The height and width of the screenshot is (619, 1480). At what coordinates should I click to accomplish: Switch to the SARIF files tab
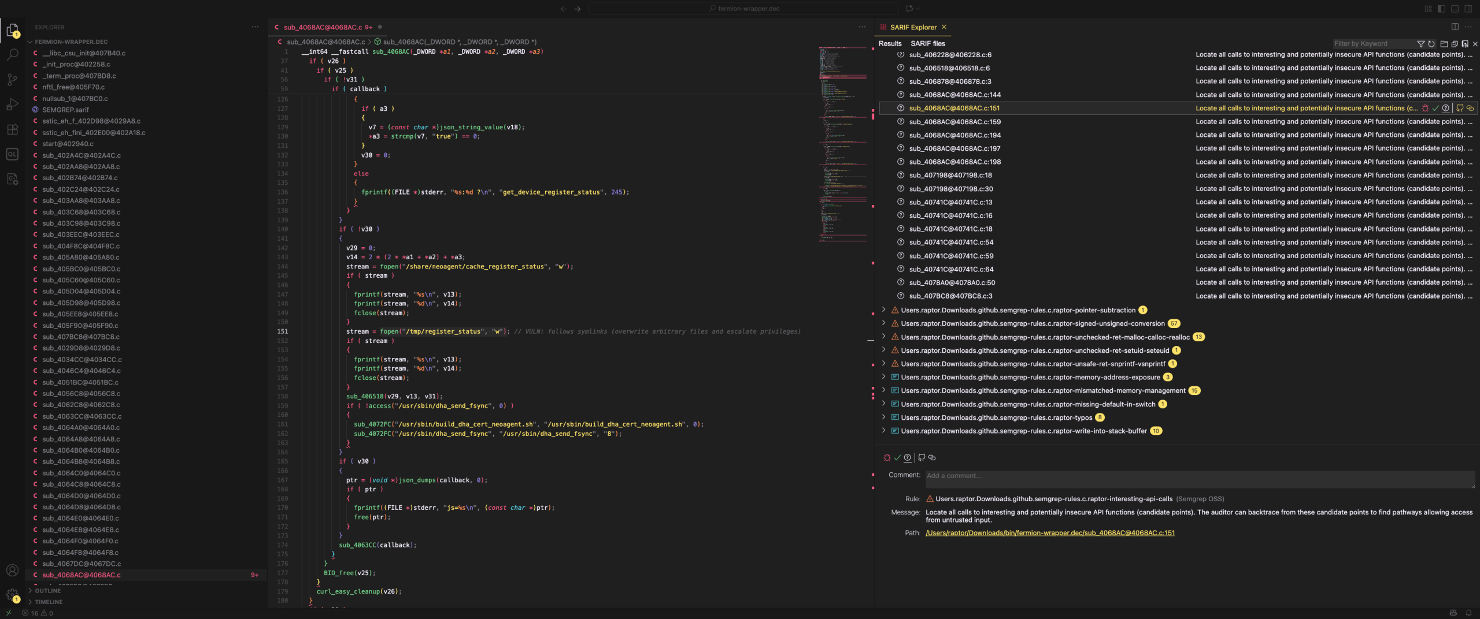coord(927,44)
